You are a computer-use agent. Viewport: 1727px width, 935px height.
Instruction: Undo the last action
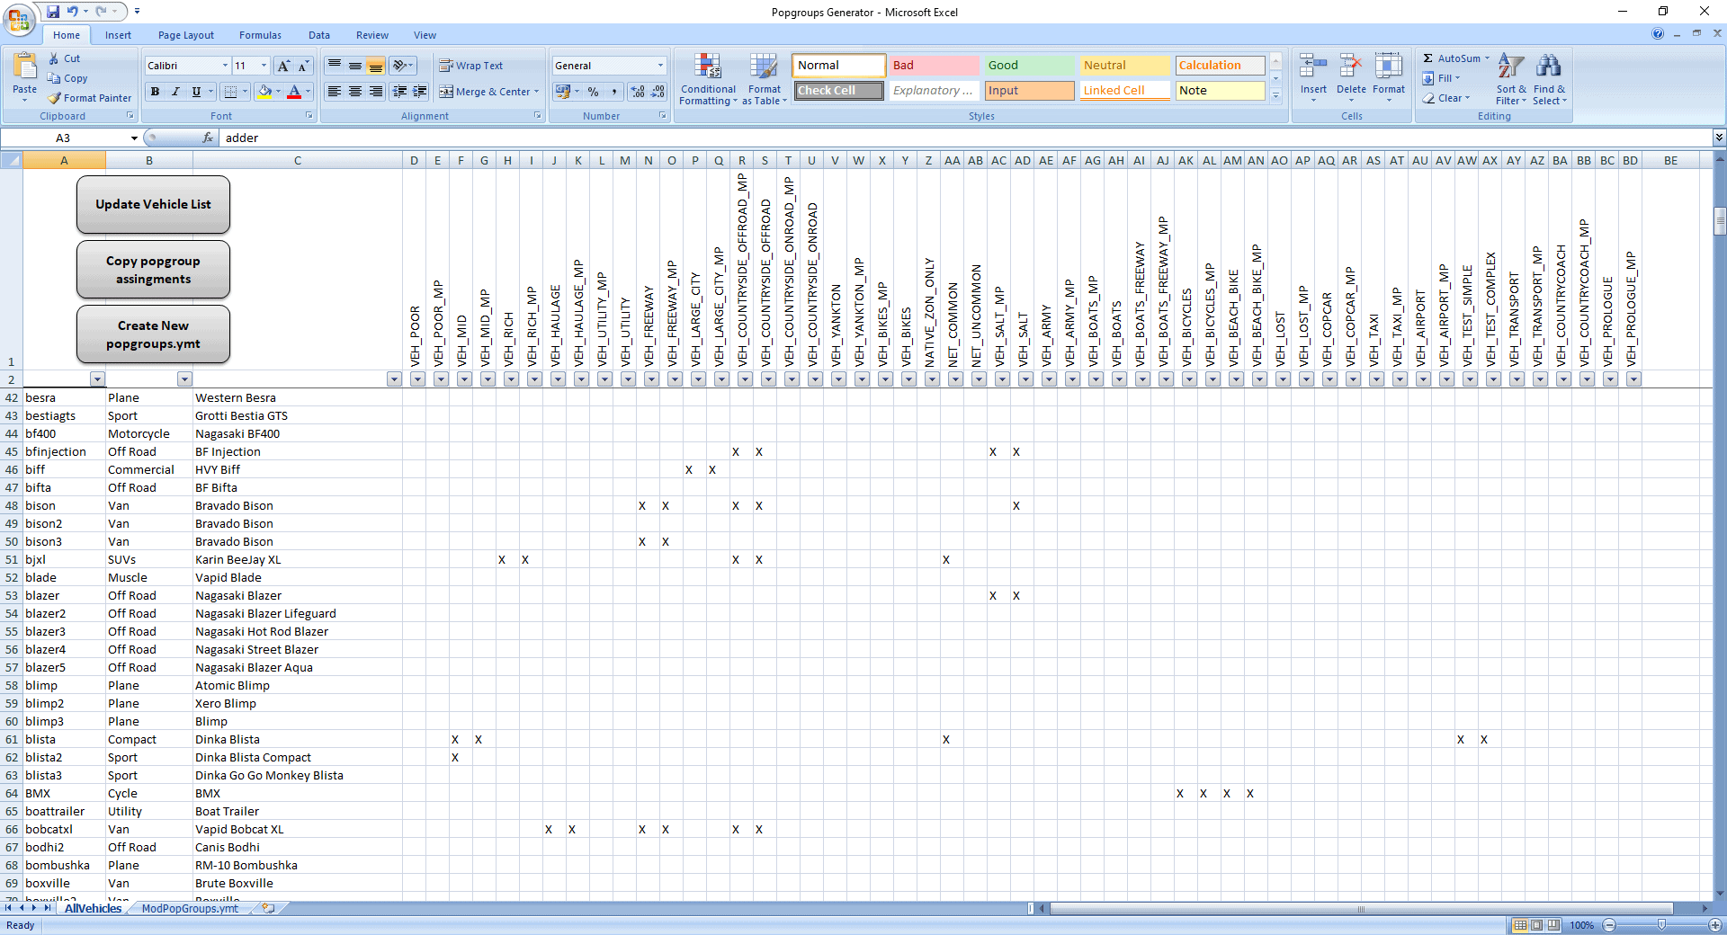click(x=72, y=12)
